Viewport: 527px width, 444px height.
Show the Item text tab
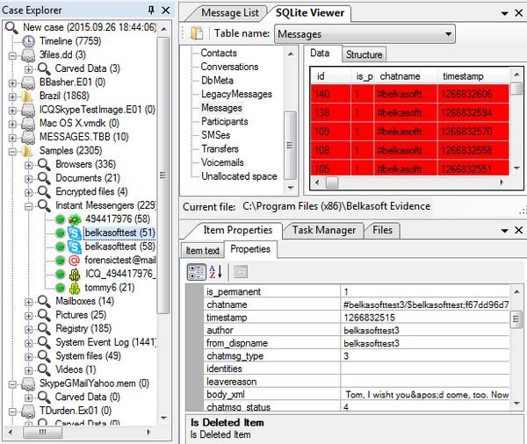(x=202, y=251)
